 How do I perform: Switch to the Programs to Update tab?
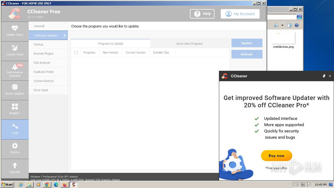(111, 44)
